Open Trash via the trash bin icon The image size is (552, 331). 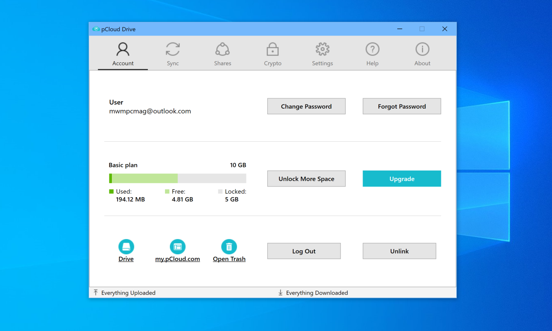[x=229, y=247]
